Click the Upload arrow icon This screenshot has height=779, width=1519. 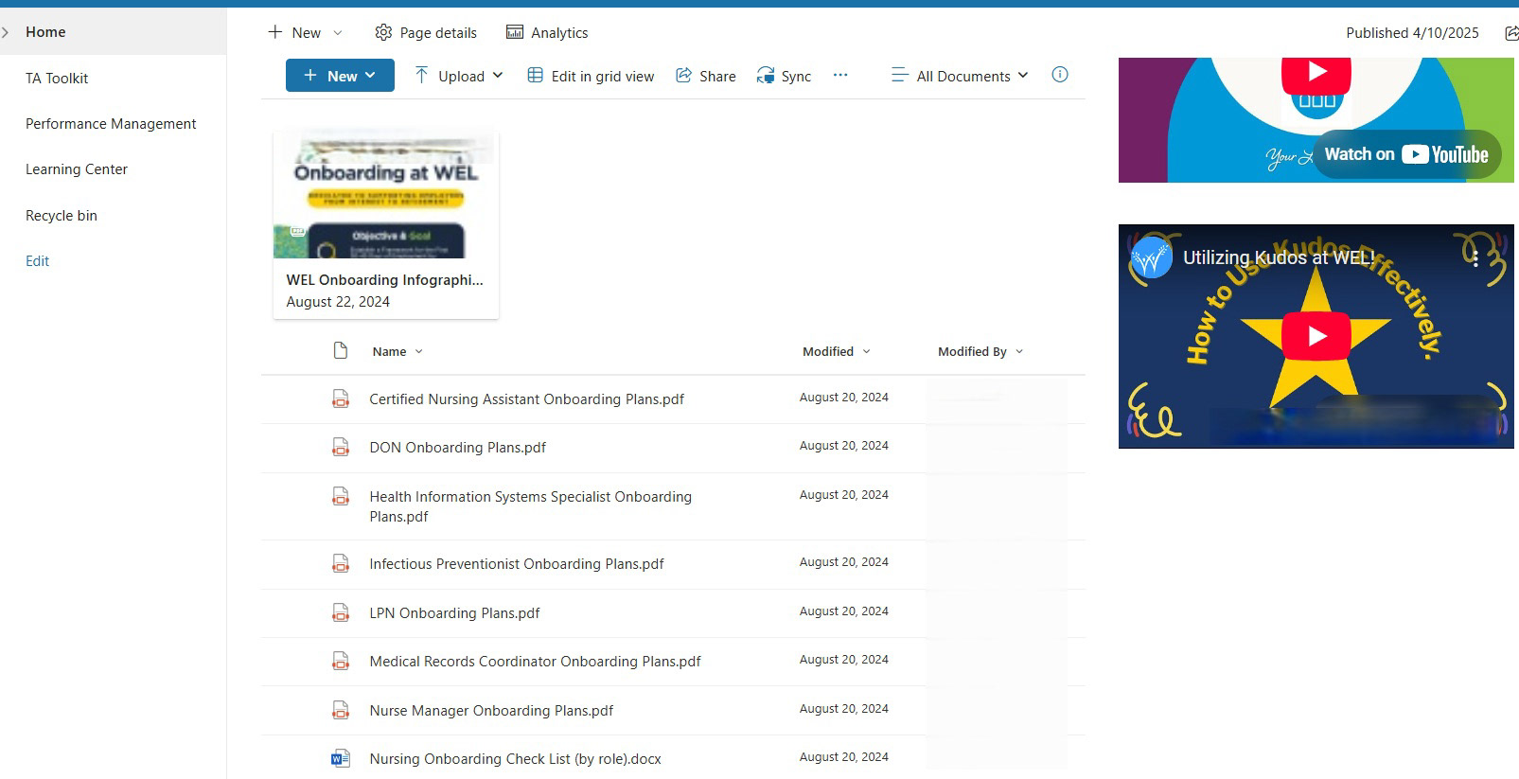pos(421,75)
